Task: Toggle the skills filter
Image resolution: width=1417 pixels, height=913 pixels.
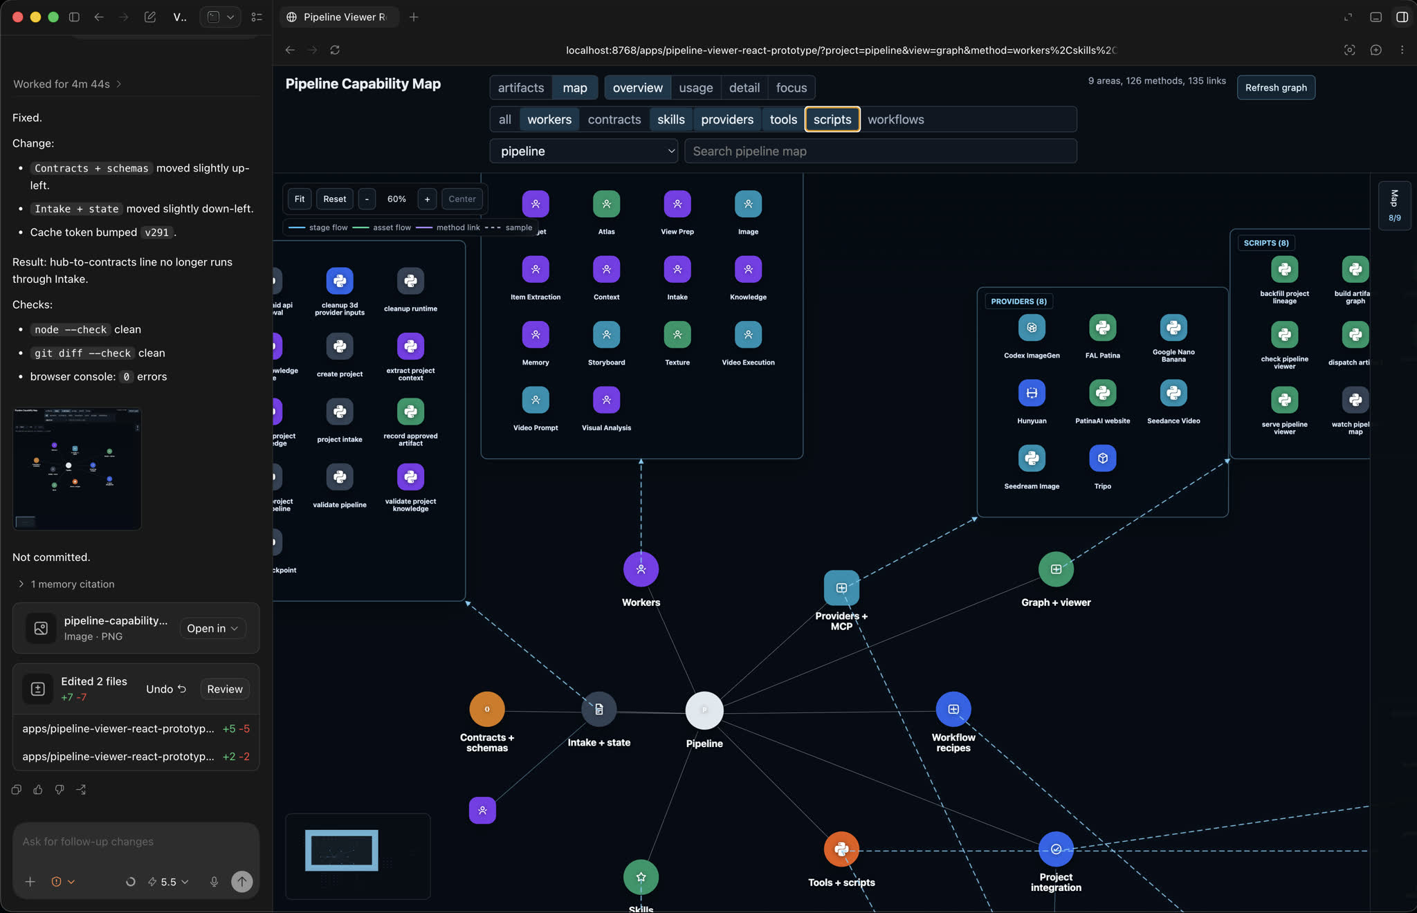Action: [671, 120]
